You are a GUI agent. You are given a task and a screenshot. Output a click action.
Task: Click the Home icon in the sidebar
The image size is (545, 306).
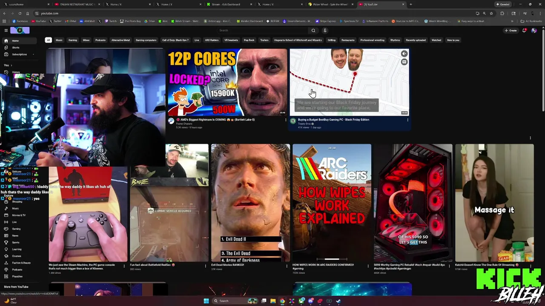pos(6,41)
